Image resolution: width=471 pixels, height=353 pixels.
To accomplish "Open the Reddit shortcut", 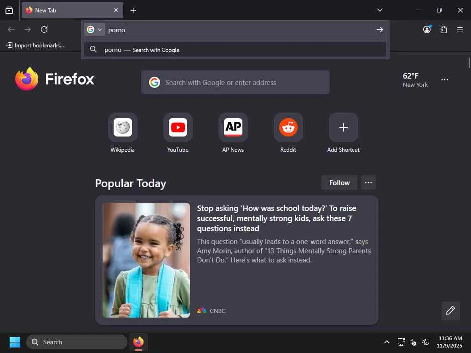I will (288, 133).
